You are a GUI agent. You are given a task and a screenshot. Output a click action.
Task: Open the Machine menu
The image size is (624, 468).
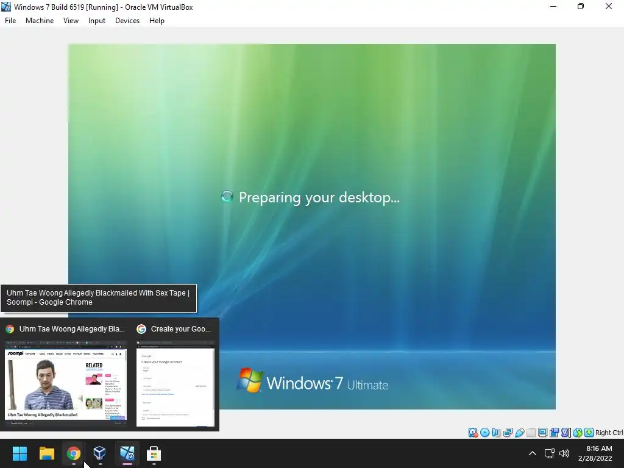pos(40,21)
